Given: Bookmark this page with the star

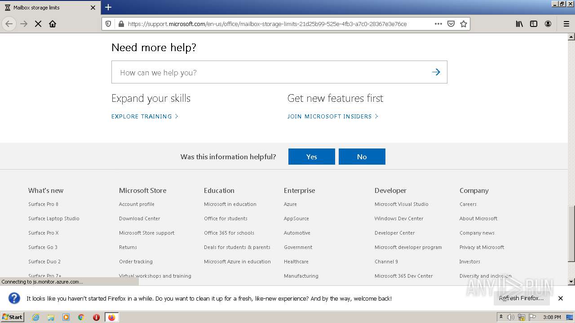Looking at the screenshot, I should [x=464, y=24].
